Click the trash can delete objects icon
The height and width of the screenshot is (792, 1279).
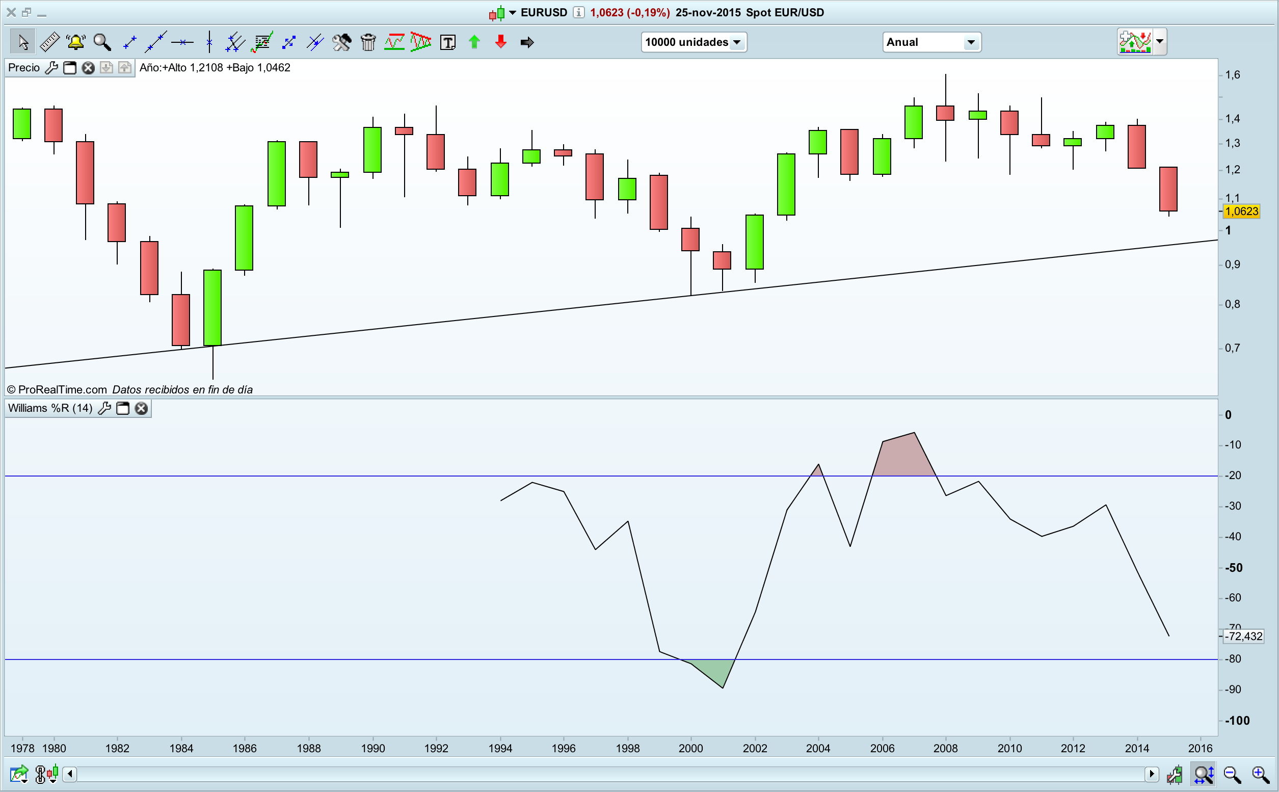pyautogui.click(x=368, y=42)
